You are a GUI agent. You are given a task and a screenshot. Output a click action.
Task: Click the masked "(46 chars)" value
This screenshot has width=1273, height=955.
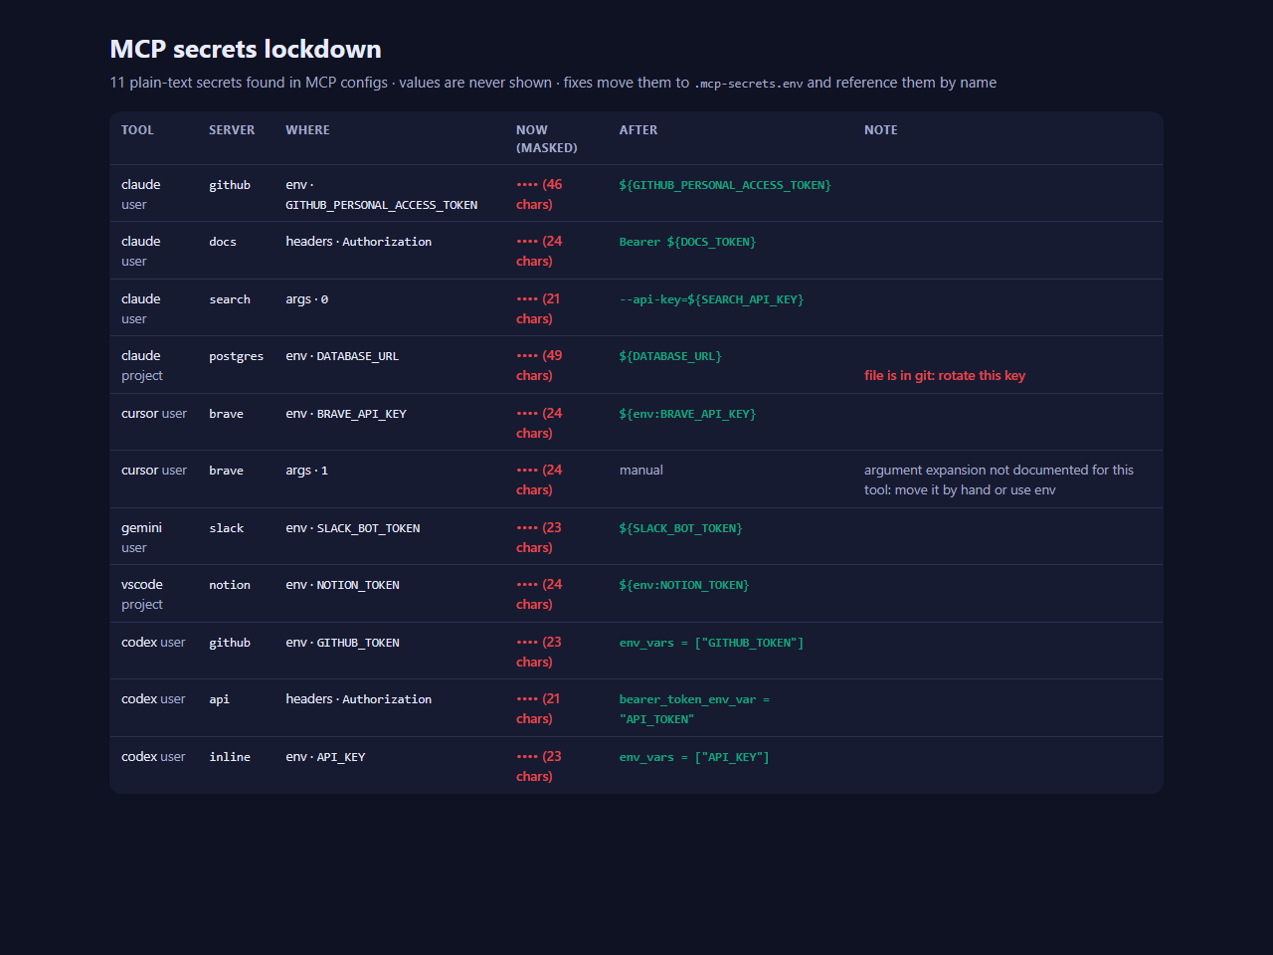539,195
